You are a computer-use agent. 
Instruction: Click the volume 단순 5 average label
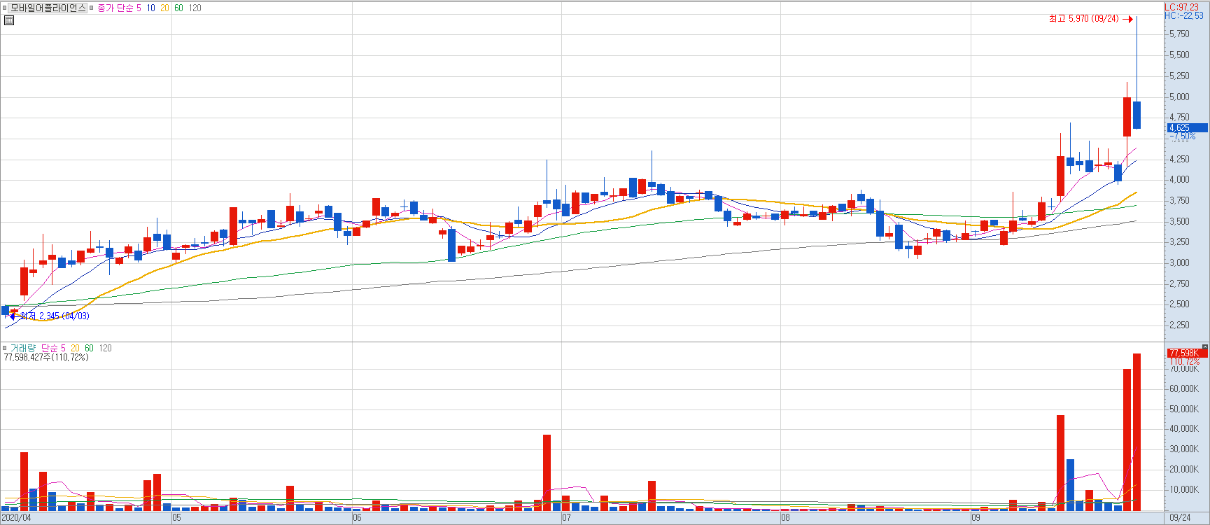(x=53, y=348)
